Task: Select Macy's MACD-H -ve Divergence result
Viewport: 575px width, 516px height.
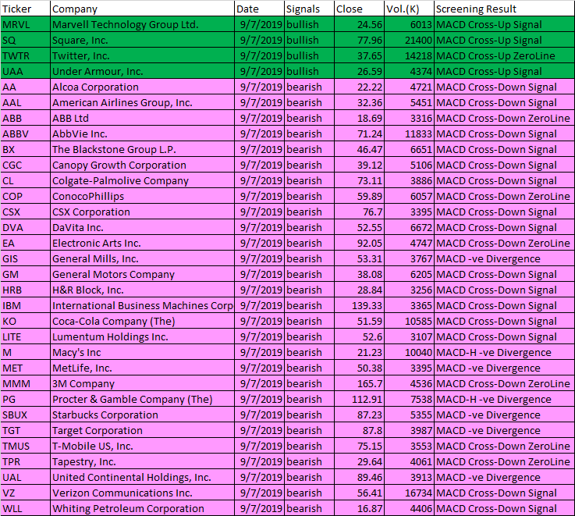Action: point(504,352)
